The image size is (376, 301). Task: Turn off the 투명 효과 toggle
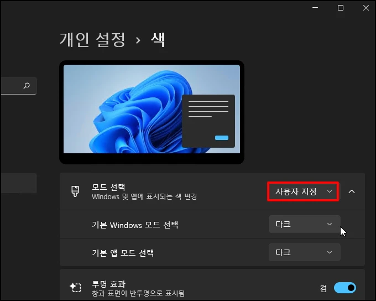(345, 288)
